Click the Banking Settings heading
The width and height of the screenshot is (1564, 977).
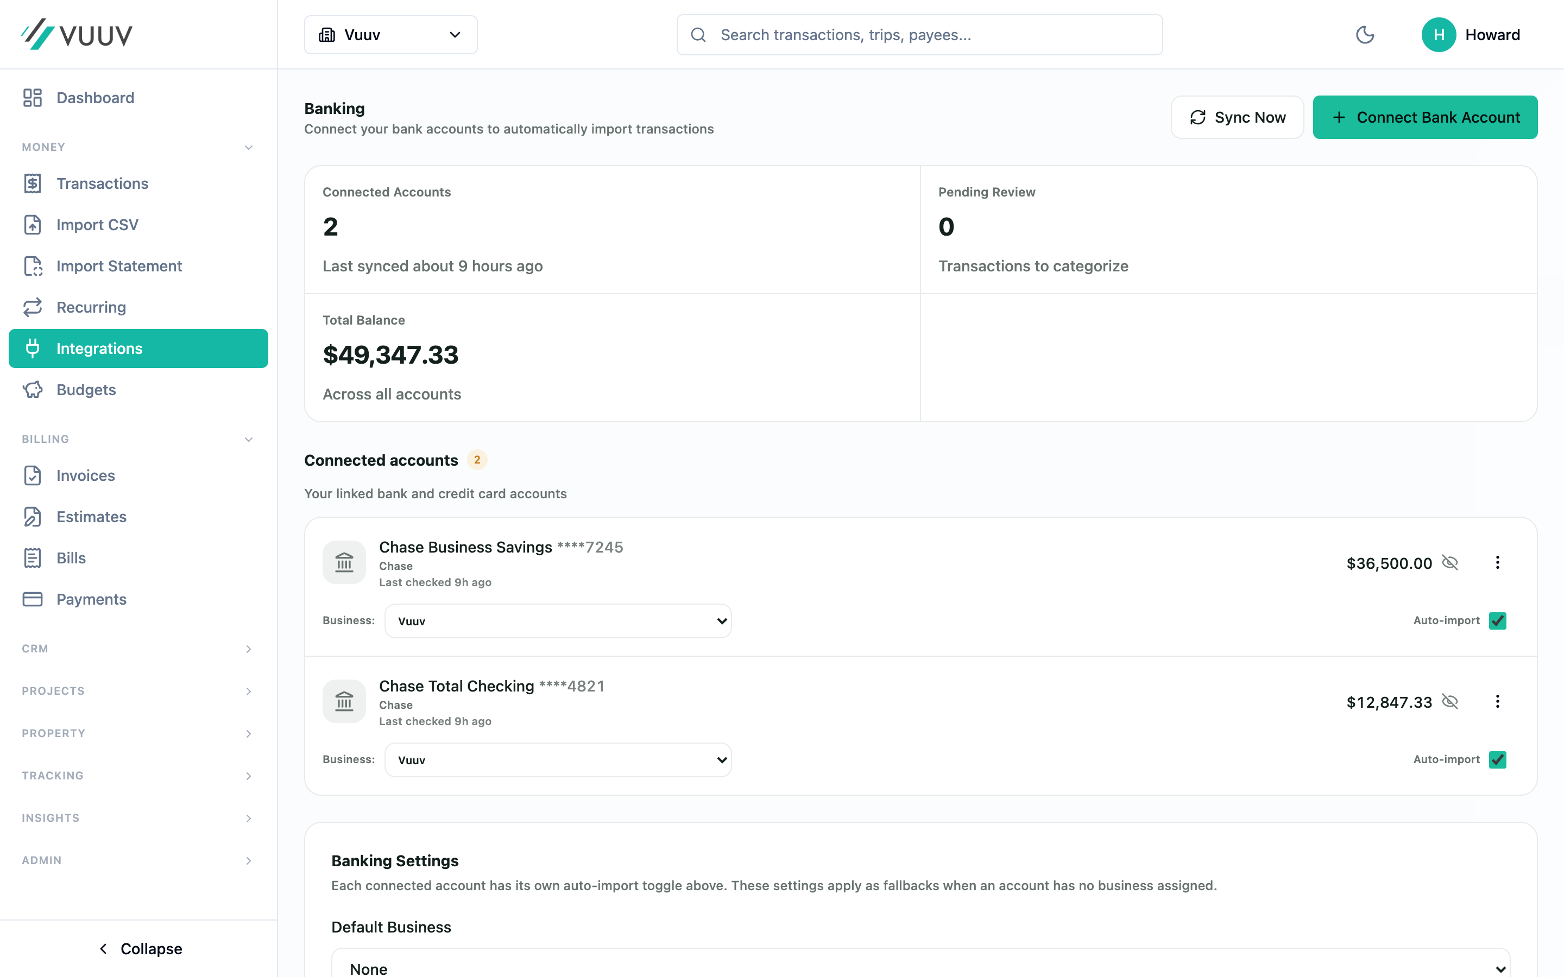click(x=395, y=861)
